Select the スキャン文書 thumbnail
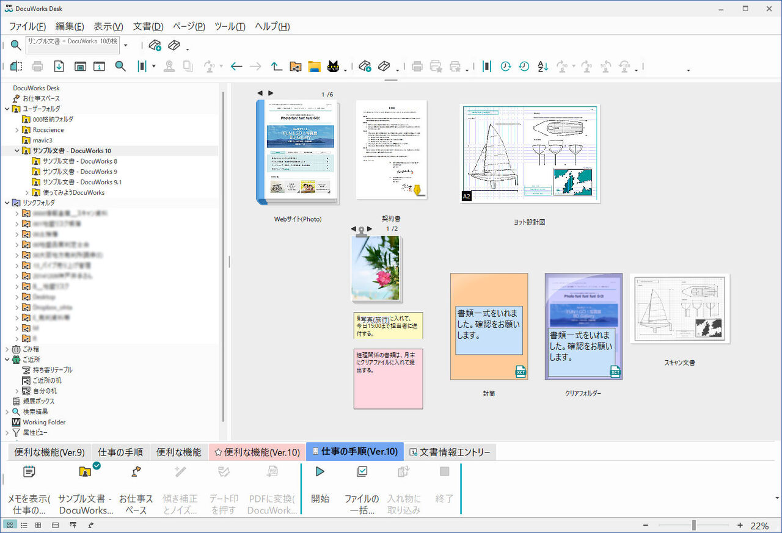This screenshot has width=782, height=533. pyautogui.click(x=680, y=308)
